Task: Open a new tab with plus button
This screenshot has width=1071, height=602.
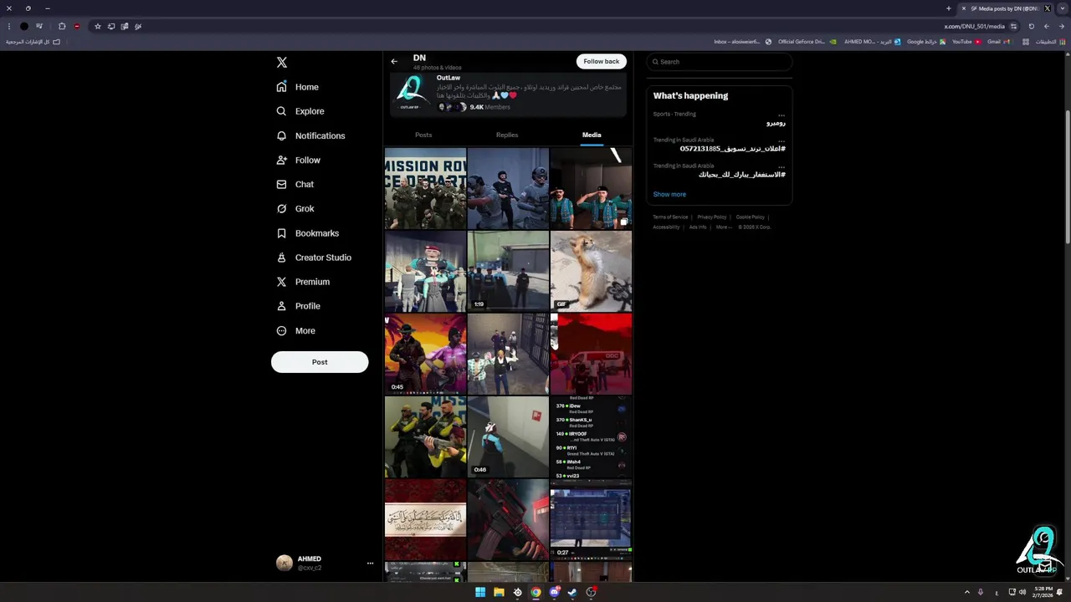Action: tap(948, 8)
